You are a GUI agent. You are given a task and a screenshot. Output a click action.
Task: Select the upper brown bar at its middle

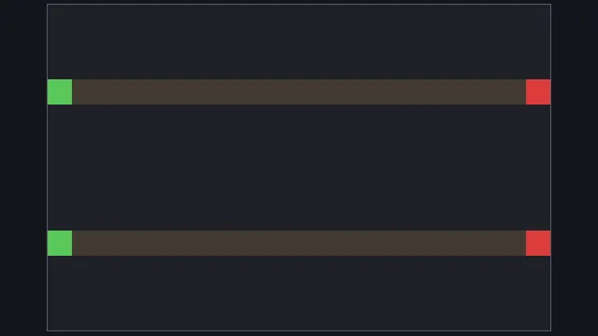click(299, 91)
